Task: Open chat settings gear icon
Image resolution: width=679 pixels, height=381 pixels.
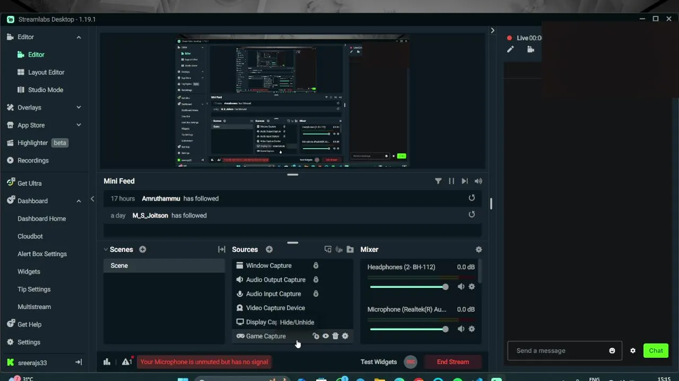Action: (x=633, y=350)
